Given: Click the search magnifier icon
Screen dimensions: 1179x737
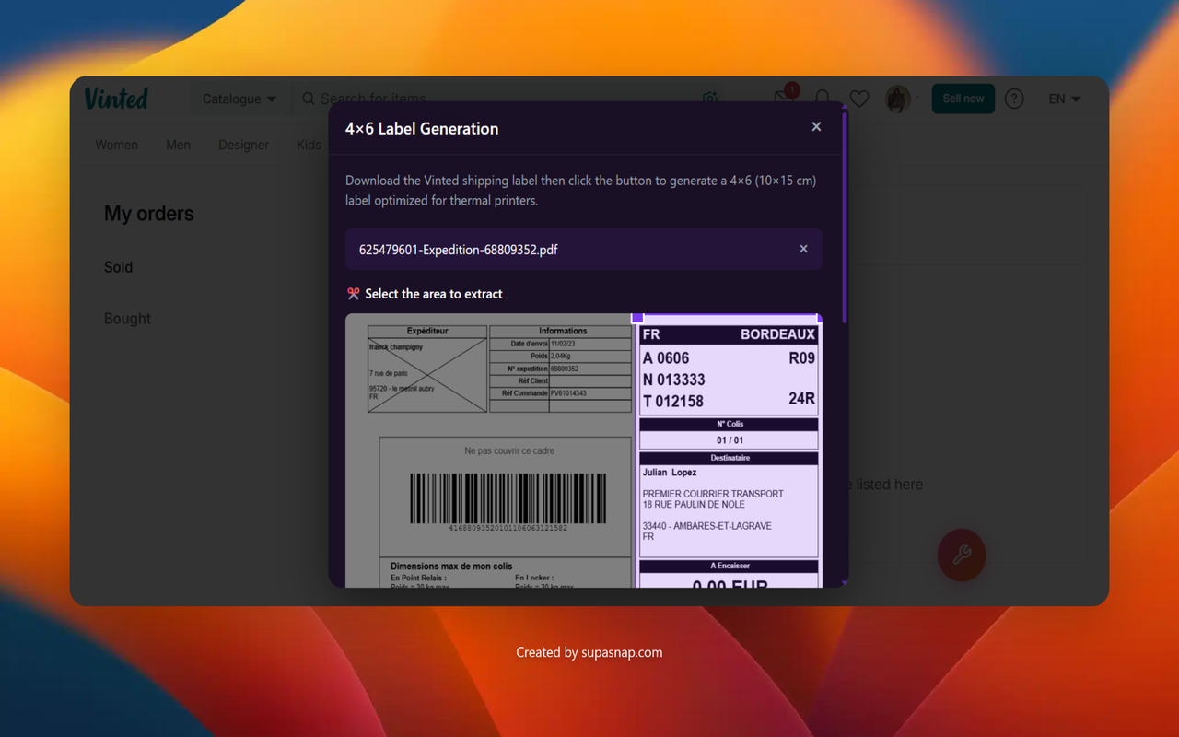Looking at the screenshot, I should tap(309, 99).
